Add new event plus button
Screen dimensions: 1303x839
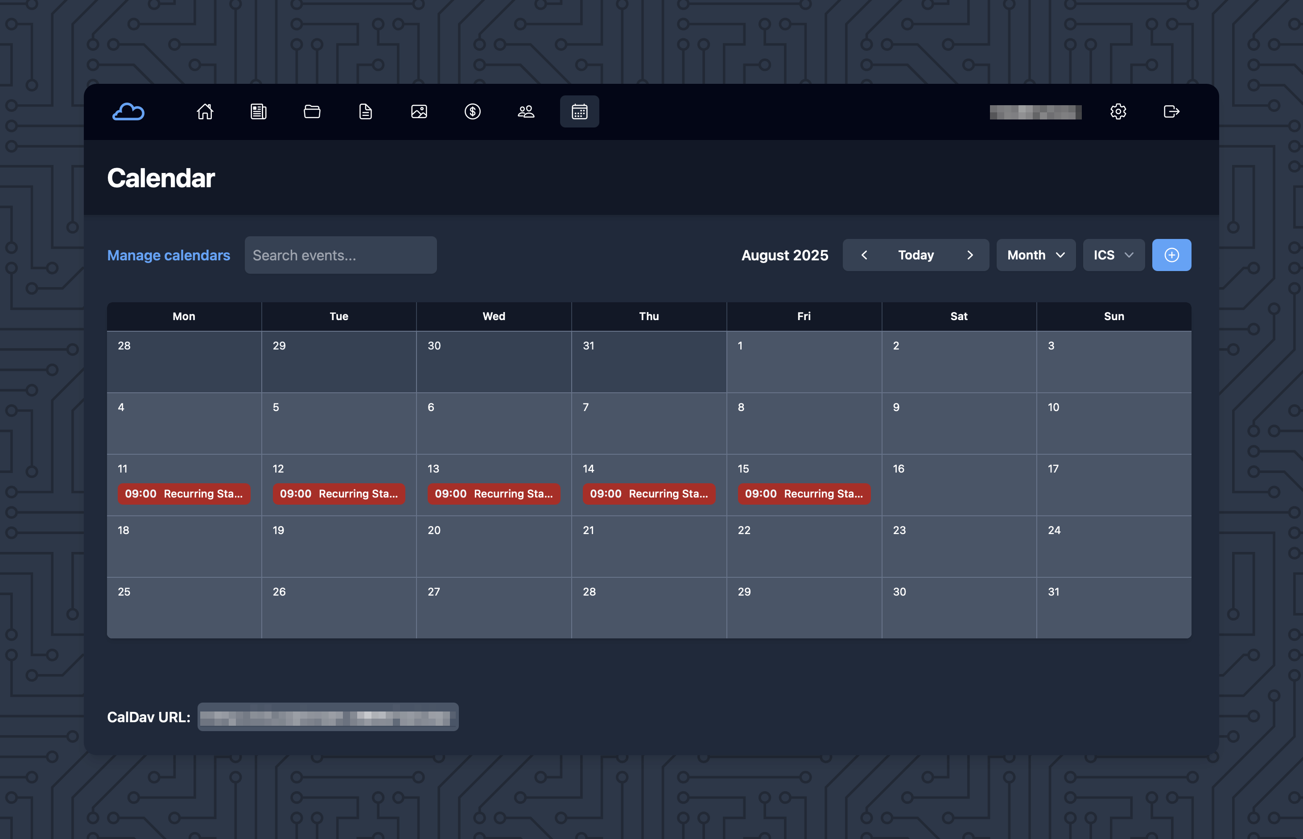[1171, 255]
